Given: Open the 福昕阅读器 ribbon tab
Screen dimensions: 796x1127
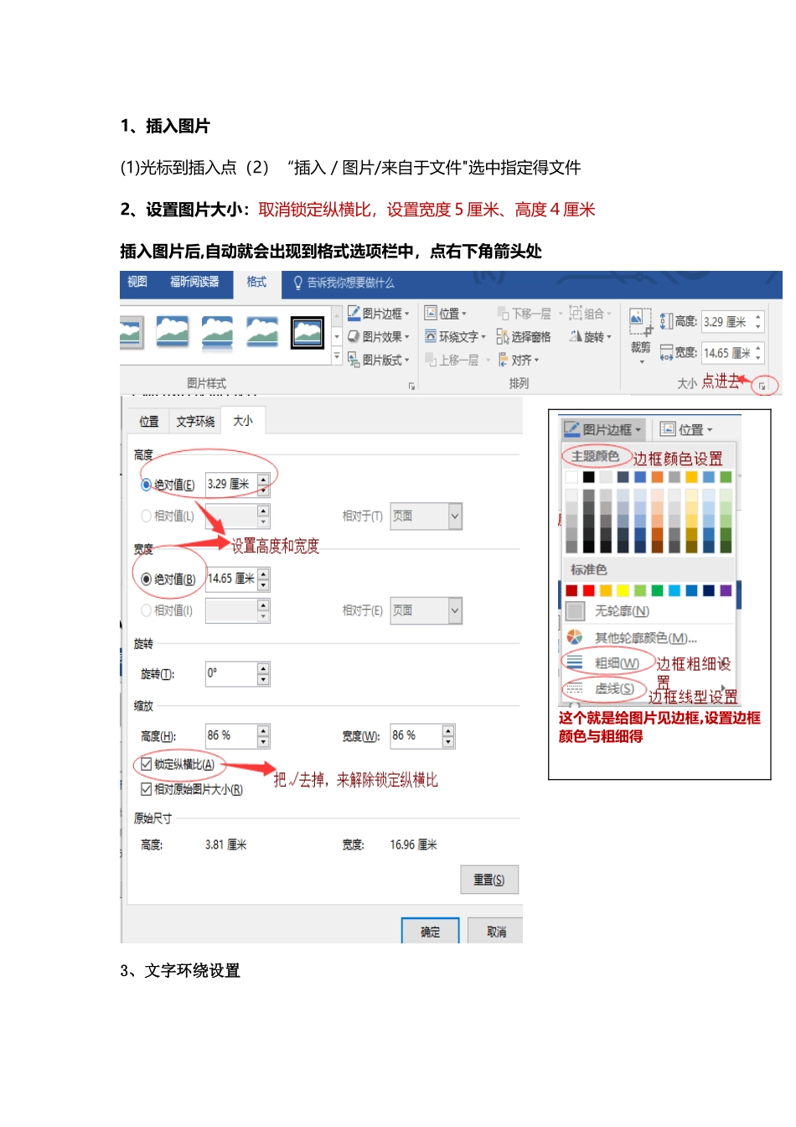Looking at the screenshot, I should pyautogui.click(x=194, y=283).
